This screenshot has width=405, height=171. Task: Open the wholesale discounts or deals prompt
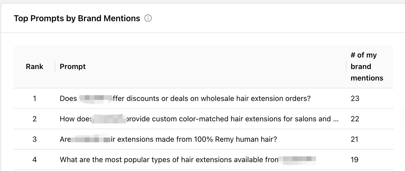209,99
